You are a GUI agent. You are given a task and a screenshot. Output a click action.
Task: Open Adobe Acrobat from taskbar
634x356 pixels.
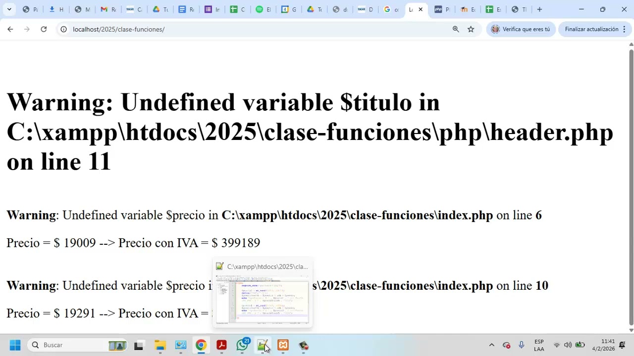(221, 345)
